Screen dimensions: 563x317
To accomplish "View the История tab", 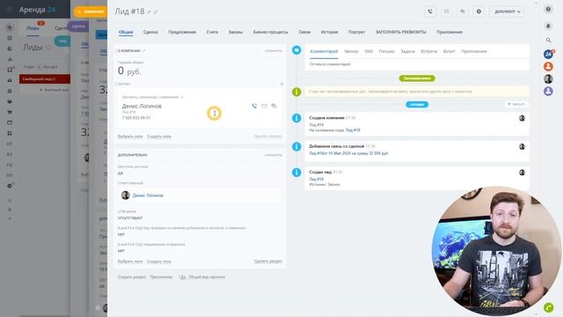I will point(329,32).
